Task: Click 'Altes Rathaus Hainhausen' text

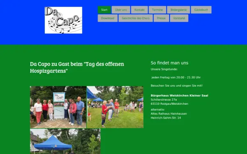Action: coord(169,114)
